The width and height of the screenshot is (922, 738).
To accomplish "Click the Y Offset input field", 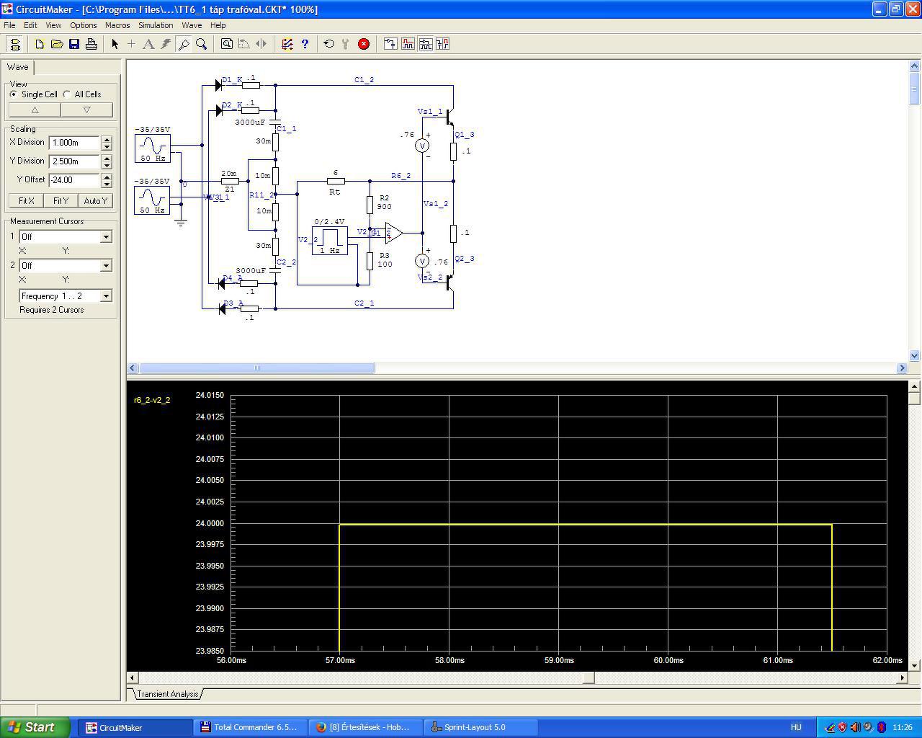I will point(74,180).
